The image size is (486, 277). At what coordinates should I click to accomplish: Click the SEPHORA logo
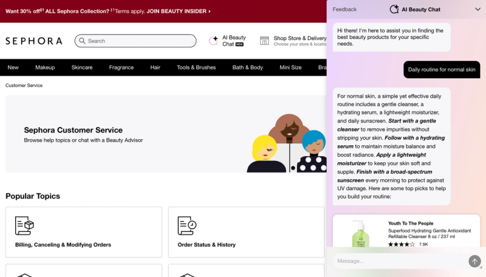tap(34, 41)
